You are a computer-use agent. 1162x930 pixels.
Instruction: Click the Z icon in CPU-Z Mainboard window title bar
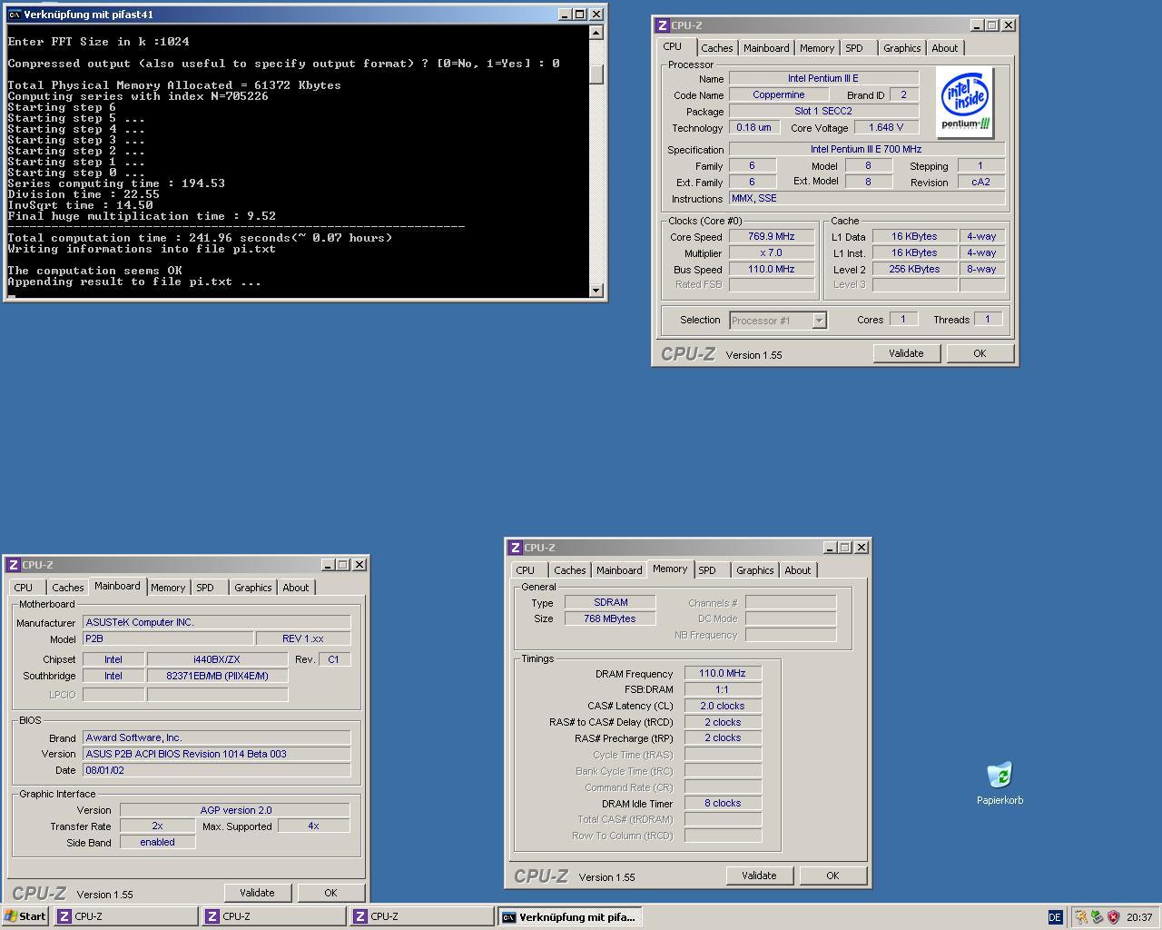pos(14,565)
